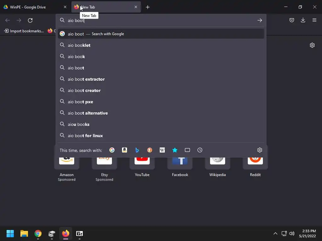Search with DuckDuckGo one-off icon
This screenshot has width=322, height=241.
150,150
